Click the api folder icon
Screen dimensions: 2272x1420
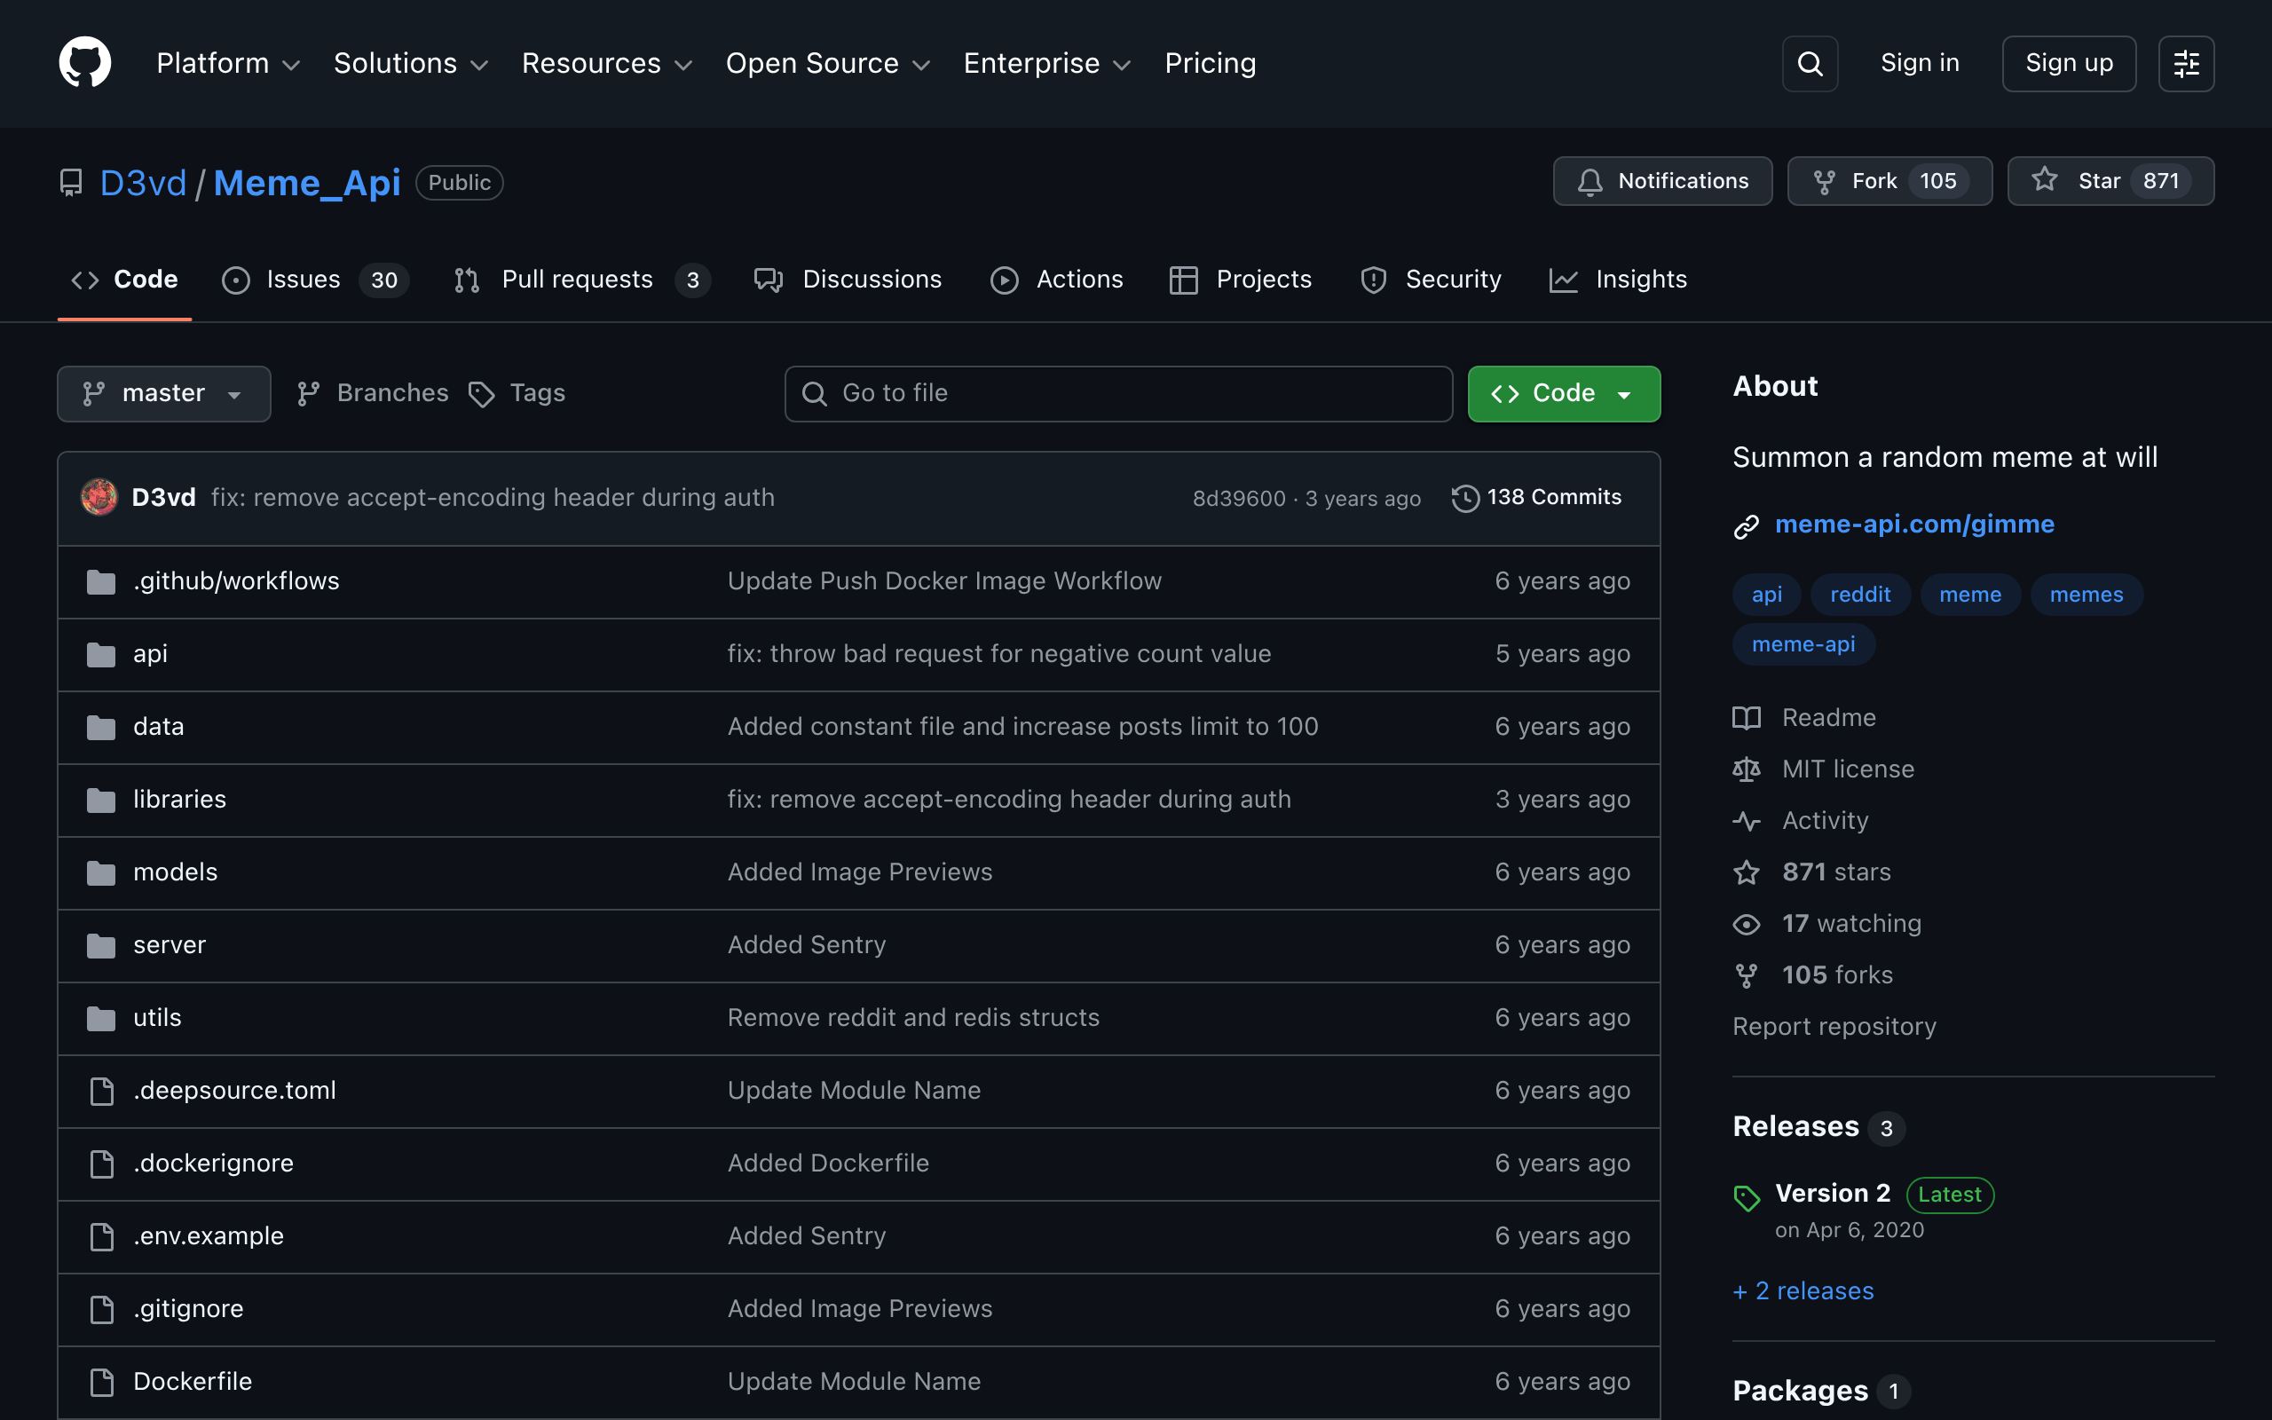100,654
